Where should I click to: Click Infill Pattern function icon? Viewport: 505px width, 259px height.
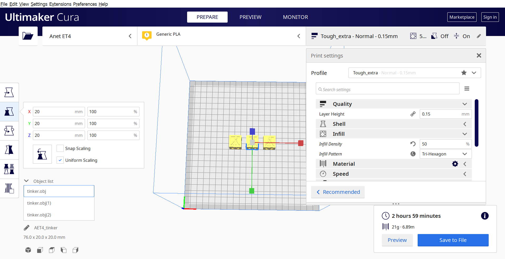(x=413, y=154)
